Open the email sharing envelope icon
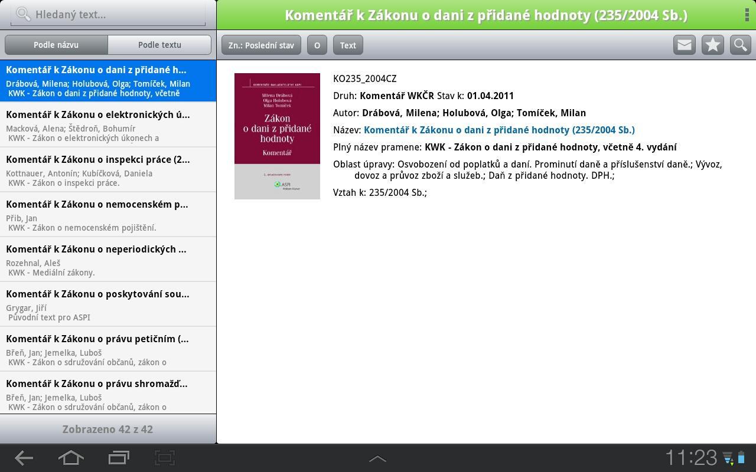The height and width of the screenshot is (472, 756). pos(684,44)
